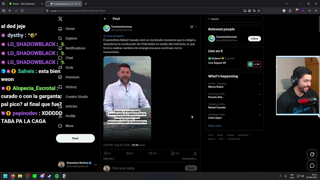Follow Cuartavisionmas
320x180 pixels.
[254, 38]
